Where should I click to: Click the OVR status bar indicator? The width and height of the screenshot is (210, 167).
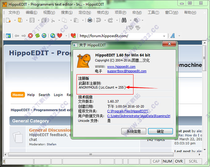pos(179,161)
